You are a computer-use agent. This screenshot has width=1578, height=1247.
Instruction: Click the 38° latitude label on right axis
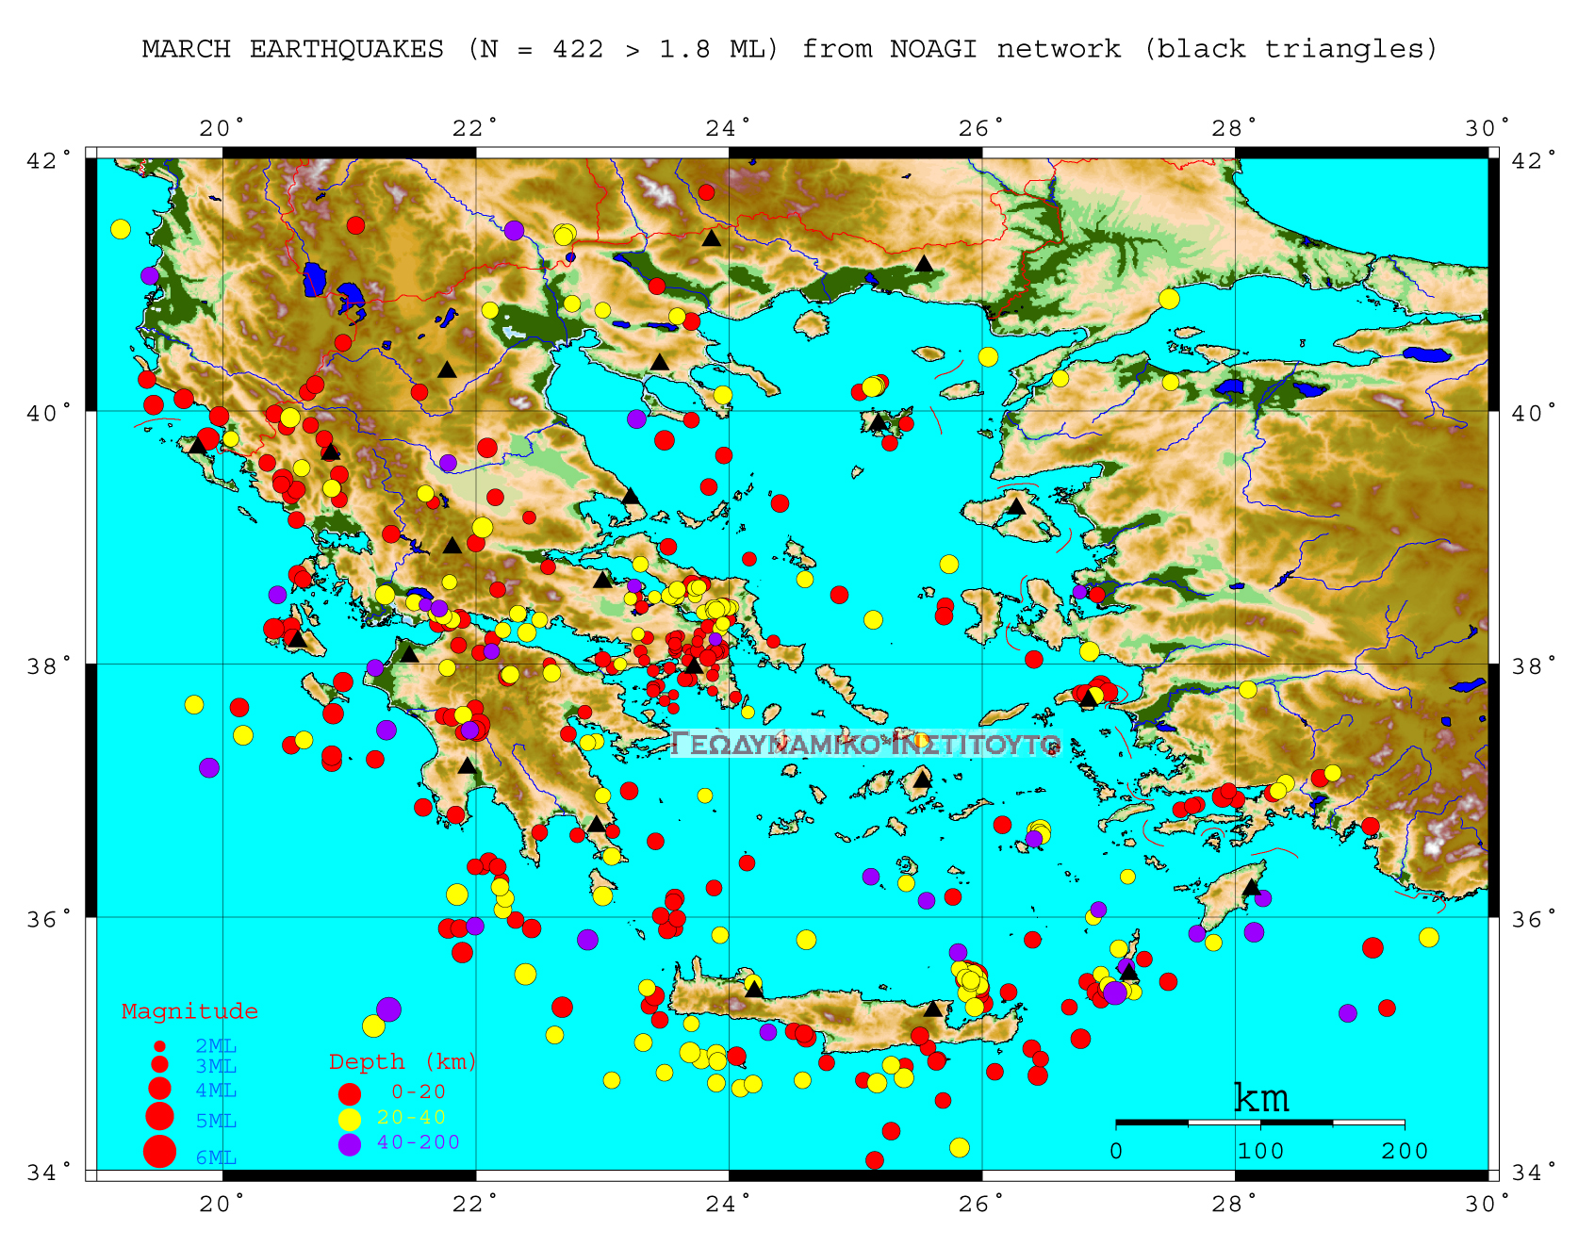(x=1535, y=666)
